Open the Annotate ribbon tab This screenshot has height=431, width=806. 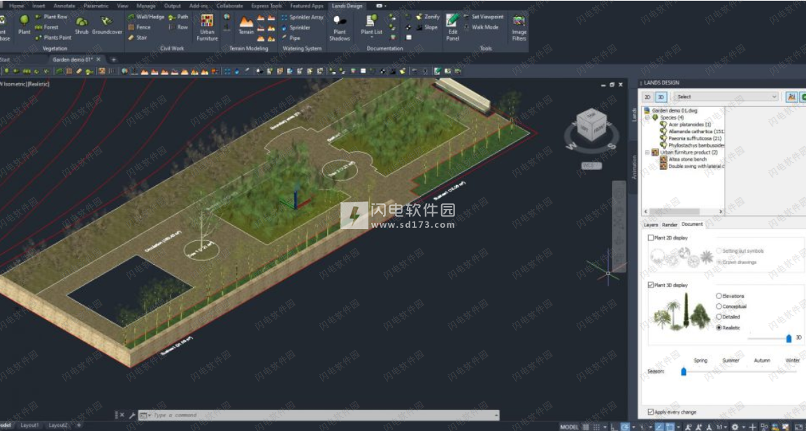tap(65, 6)
